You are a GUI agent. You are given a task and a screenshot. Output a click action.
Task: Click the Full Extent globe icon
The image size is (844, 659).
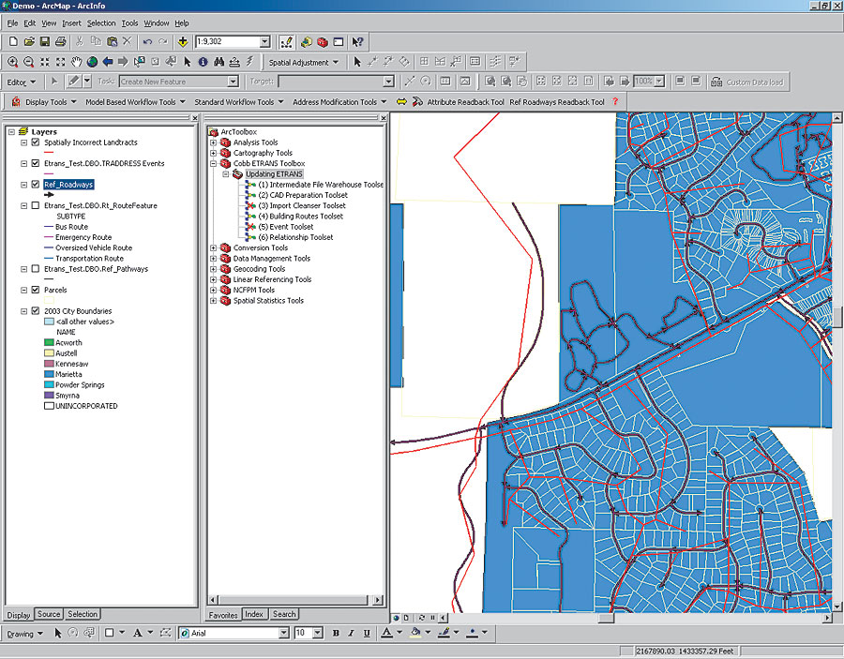click(x=92, y=62)
